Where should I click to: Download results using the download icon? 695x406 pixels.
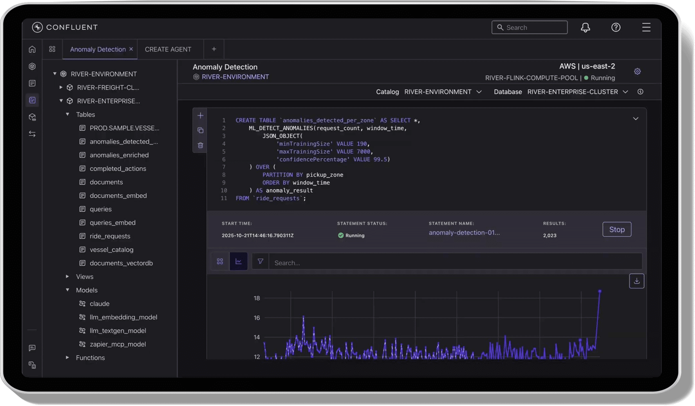[x=637, y=281]
